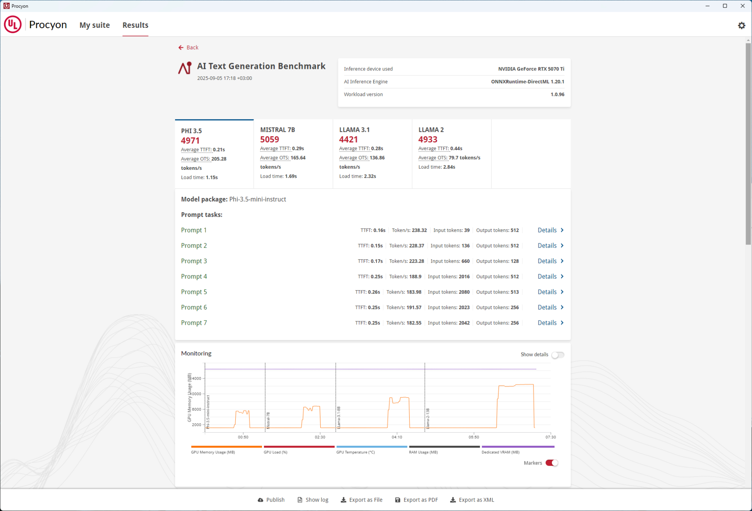
Task: Toggle Dedicated VRAM legend series
Action: click(518, 449)
